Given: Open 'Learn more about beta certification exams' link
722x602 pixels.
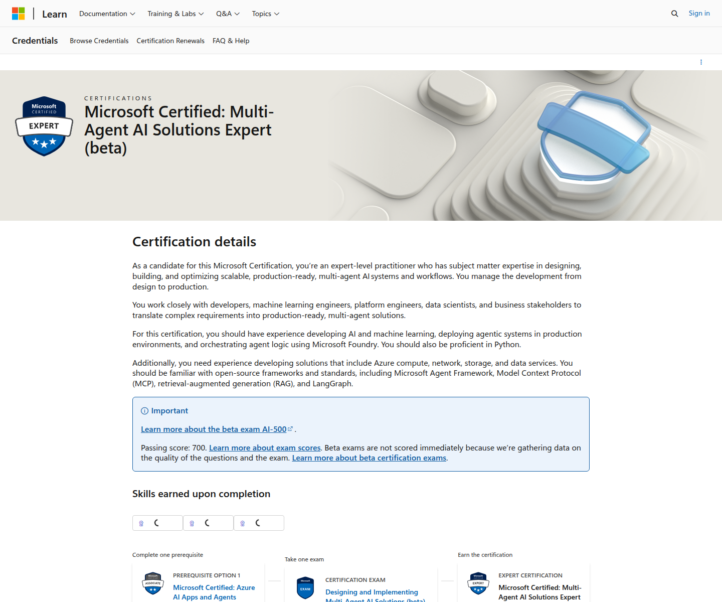Looking at the screenshot, I should 369,458.
